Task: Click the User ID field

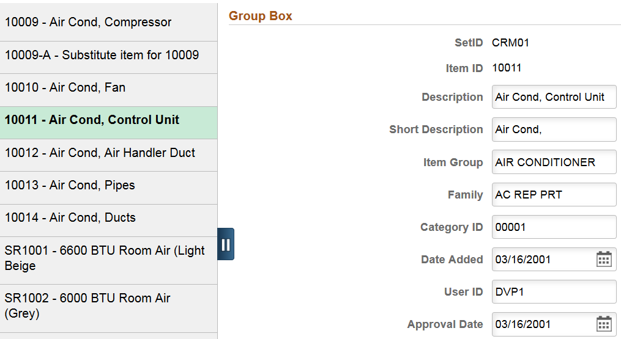Action: tap(553, 292)
